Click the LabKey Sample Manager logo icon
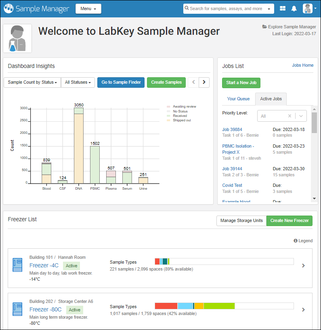The height and width of the screenshot is (330, 321). 9,8
